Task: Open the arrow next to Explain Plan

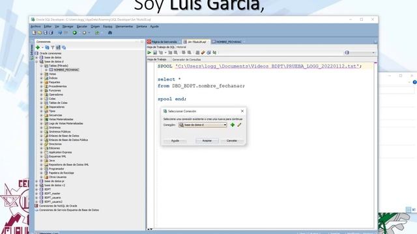Action: click(165, 53)
